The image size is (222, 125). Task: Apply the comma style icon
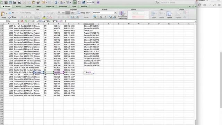coord(105,17)
